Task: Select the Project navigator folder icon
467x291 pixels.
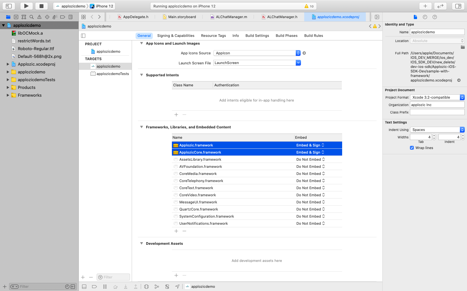Action: [x=8, y=17]
